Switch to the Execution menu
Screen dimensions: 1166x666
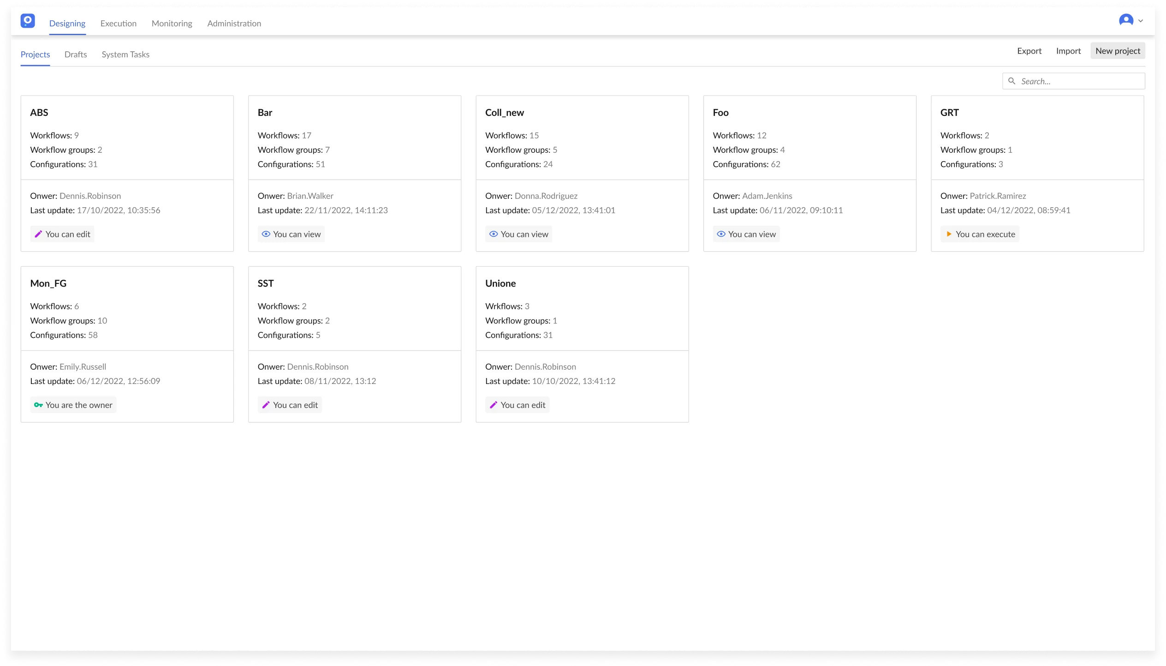[119, 24]
